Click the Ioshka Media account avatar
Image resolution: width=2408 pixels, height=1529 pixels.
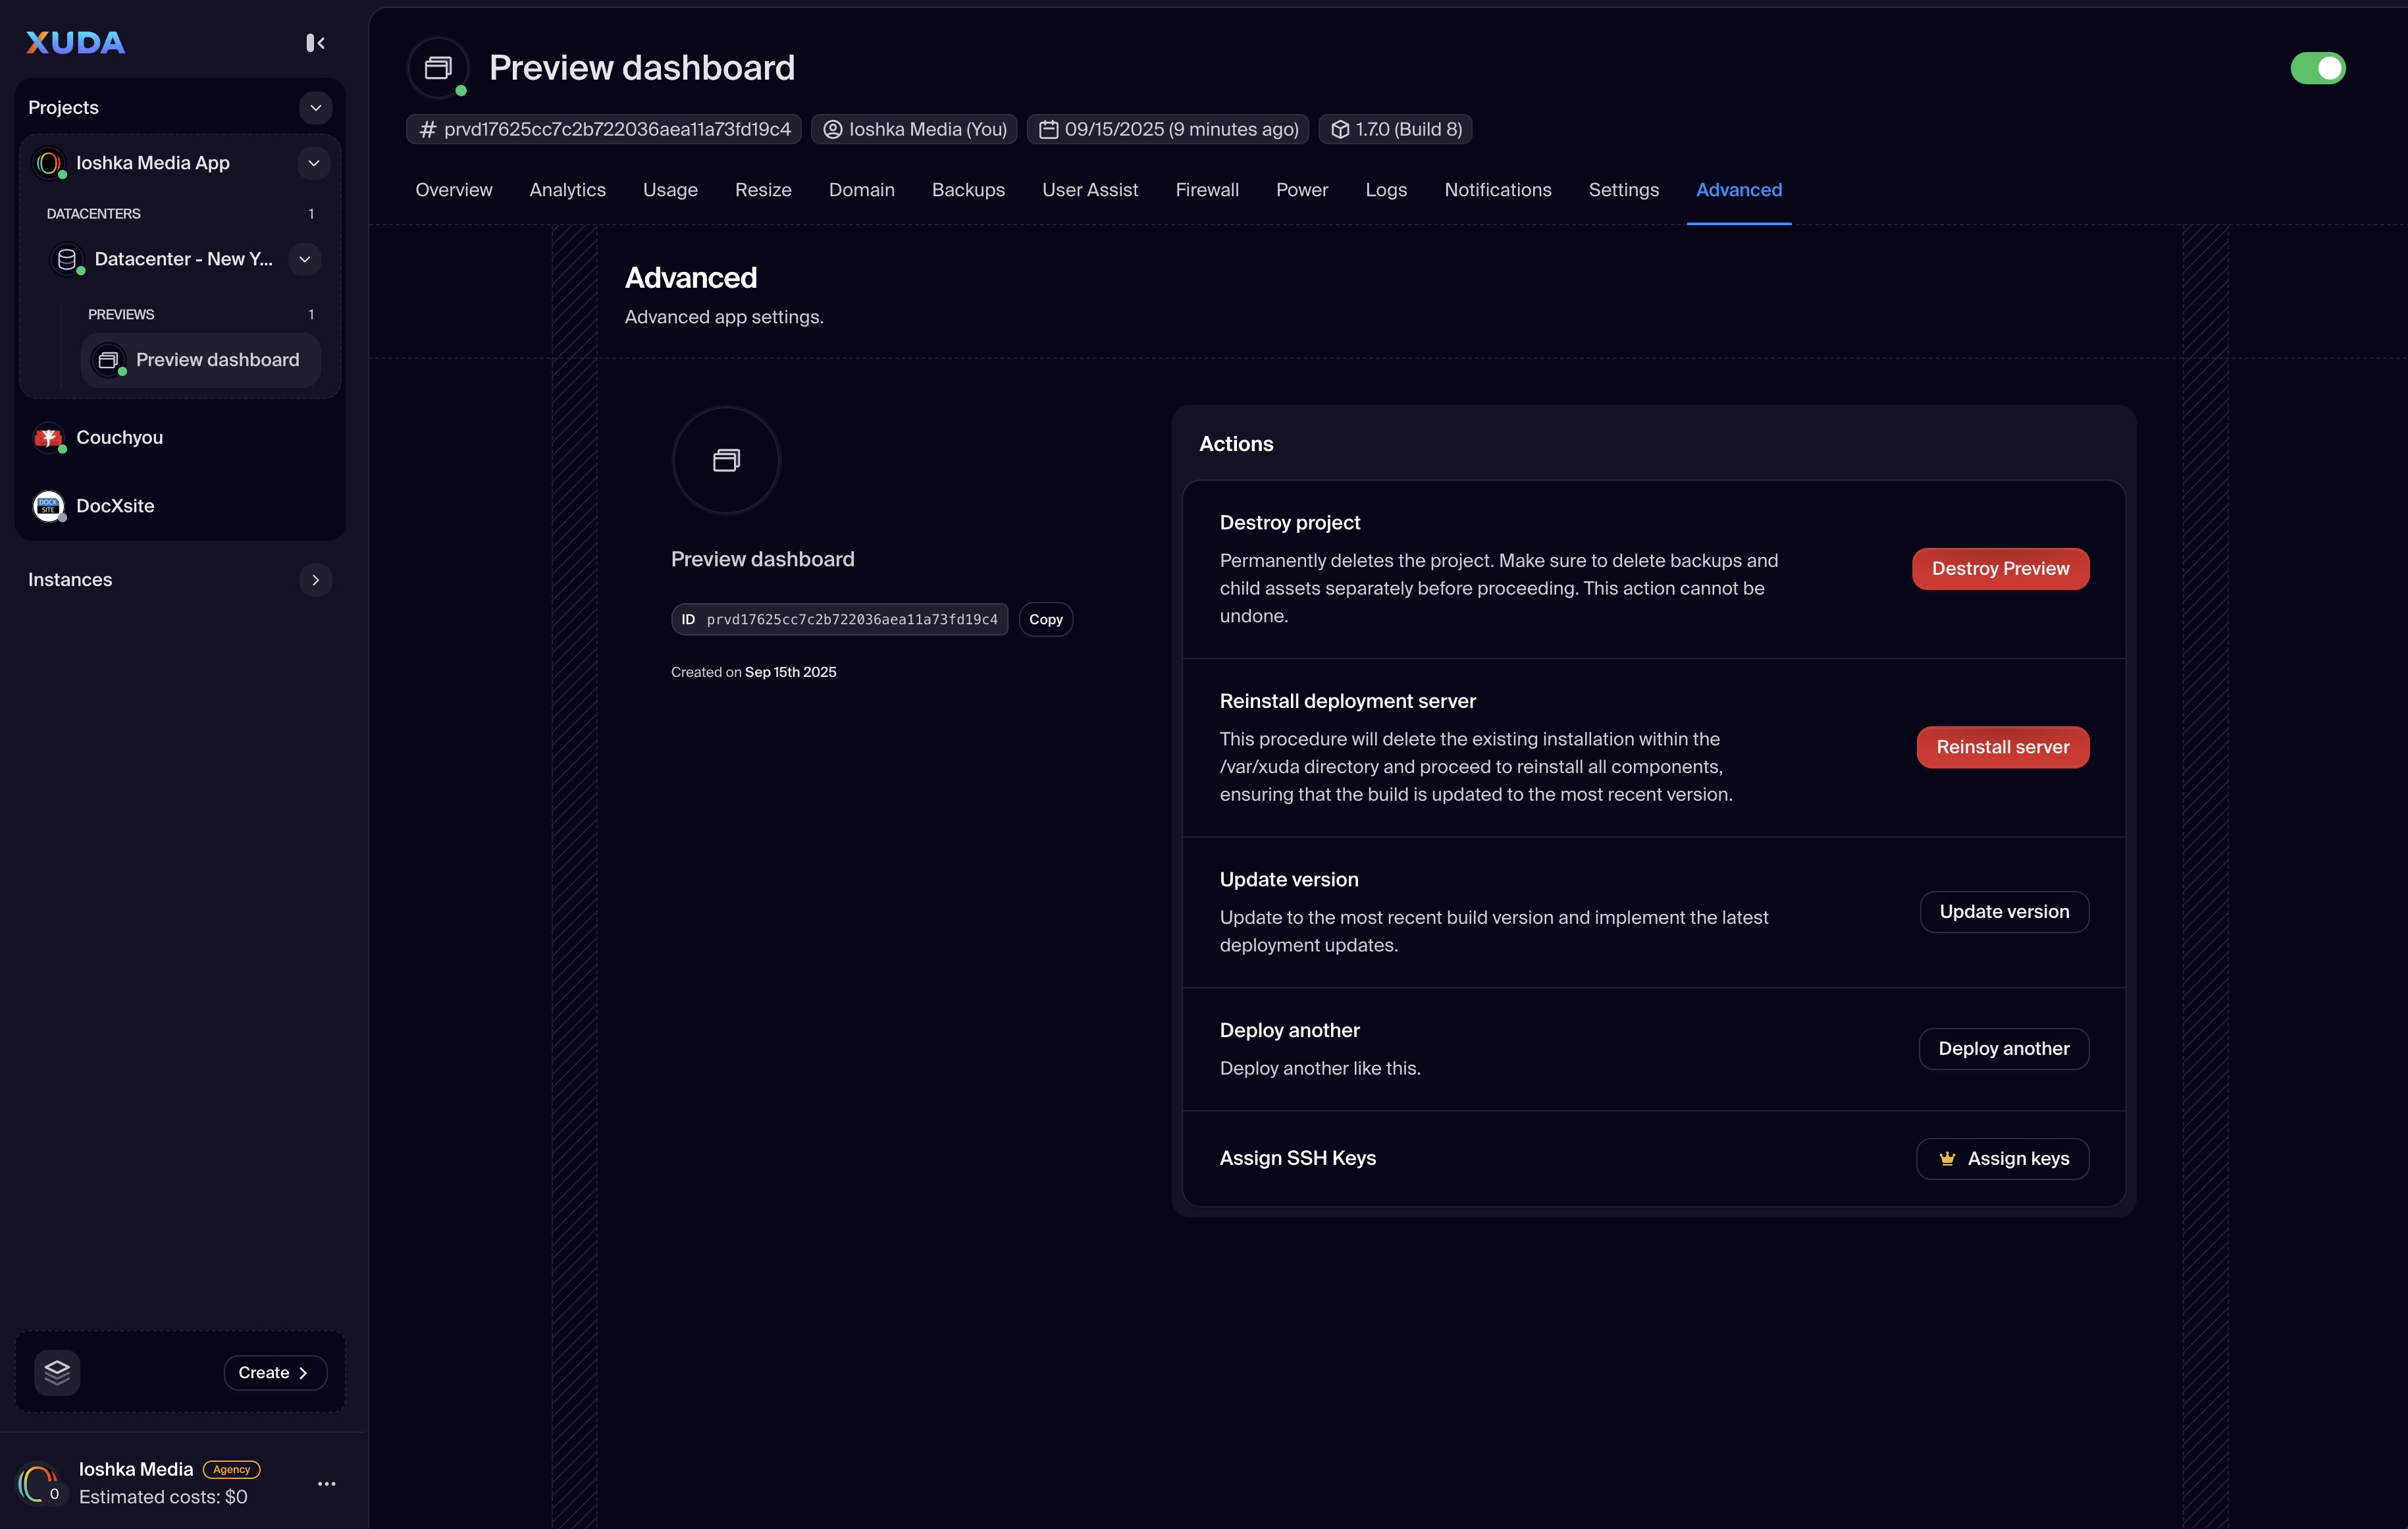38,1483
